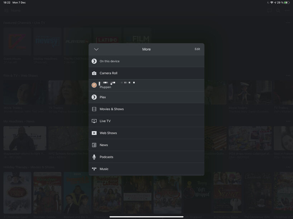
Task: Open the Podcasts entry
Action: (x=146, y=157)
